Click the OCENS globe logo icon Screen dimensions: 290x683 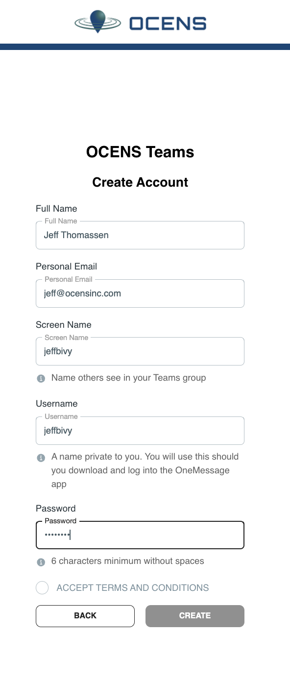pos(99,22)
